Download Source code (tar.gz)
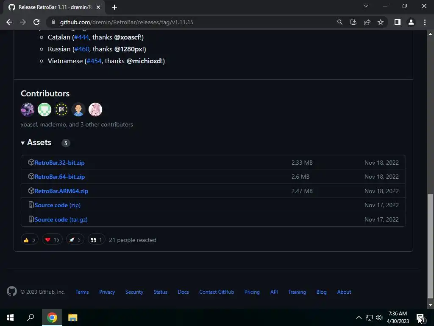The image size is (434, 326). click(61, 219)
